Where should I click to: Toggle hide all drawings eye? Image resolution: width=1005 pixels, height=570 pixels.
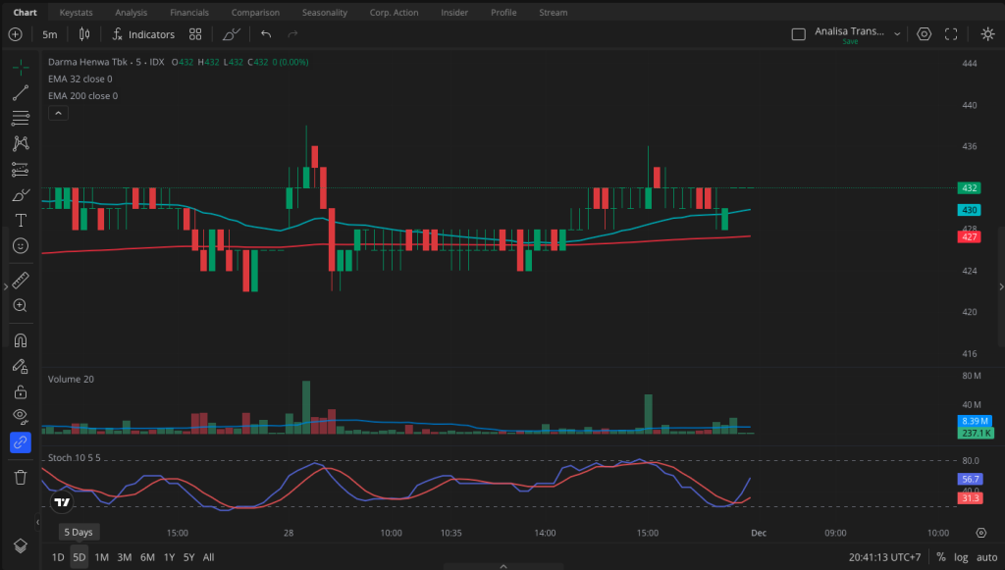point(21,416)
